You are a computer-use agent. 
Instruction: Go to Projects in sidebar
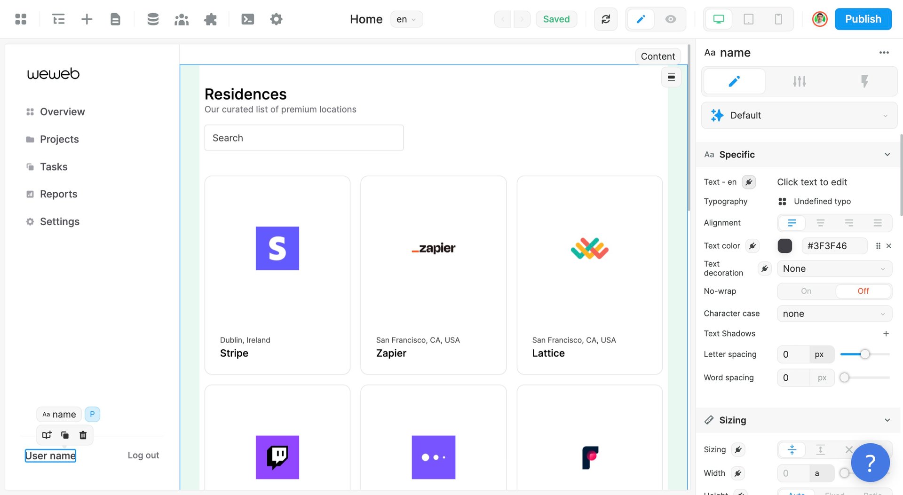pos(52,140)
